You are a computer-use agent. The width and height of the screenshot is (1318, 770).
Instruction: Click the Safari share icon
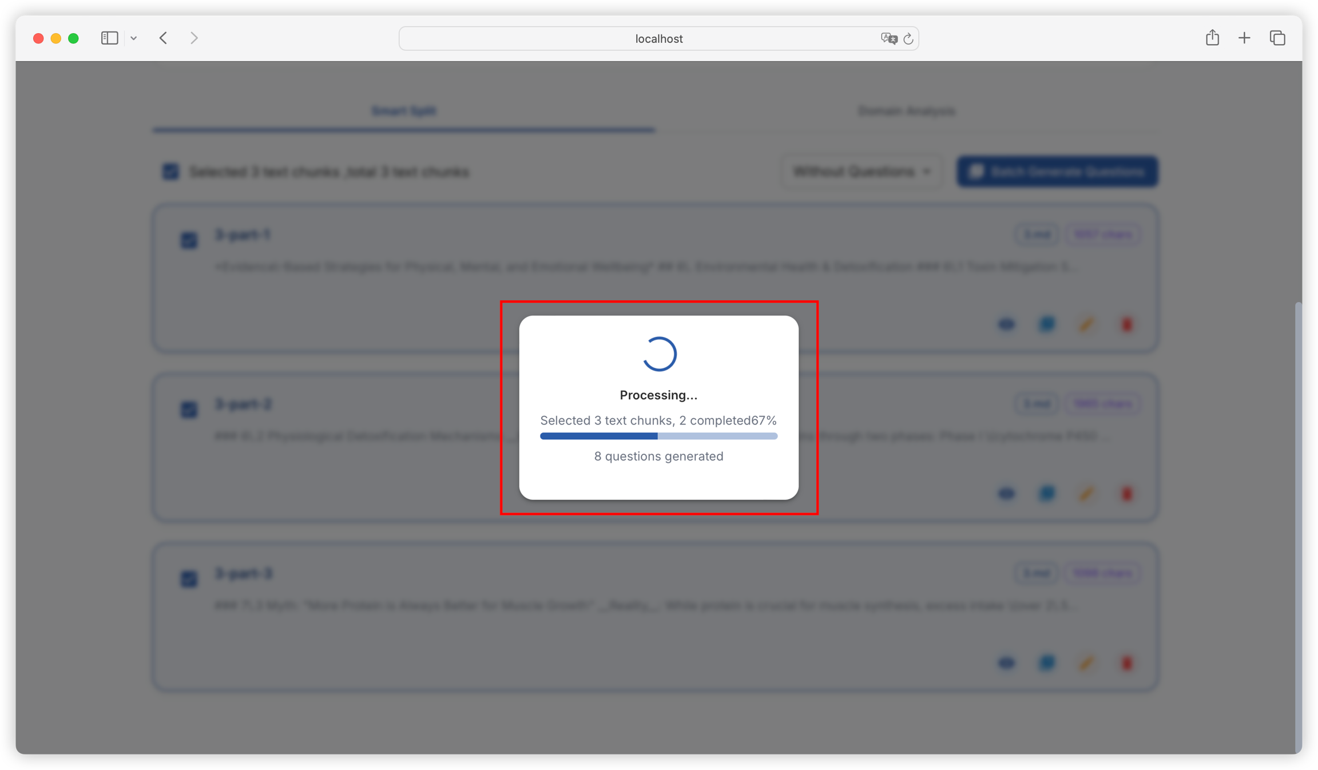click(x=1212, y=38)
